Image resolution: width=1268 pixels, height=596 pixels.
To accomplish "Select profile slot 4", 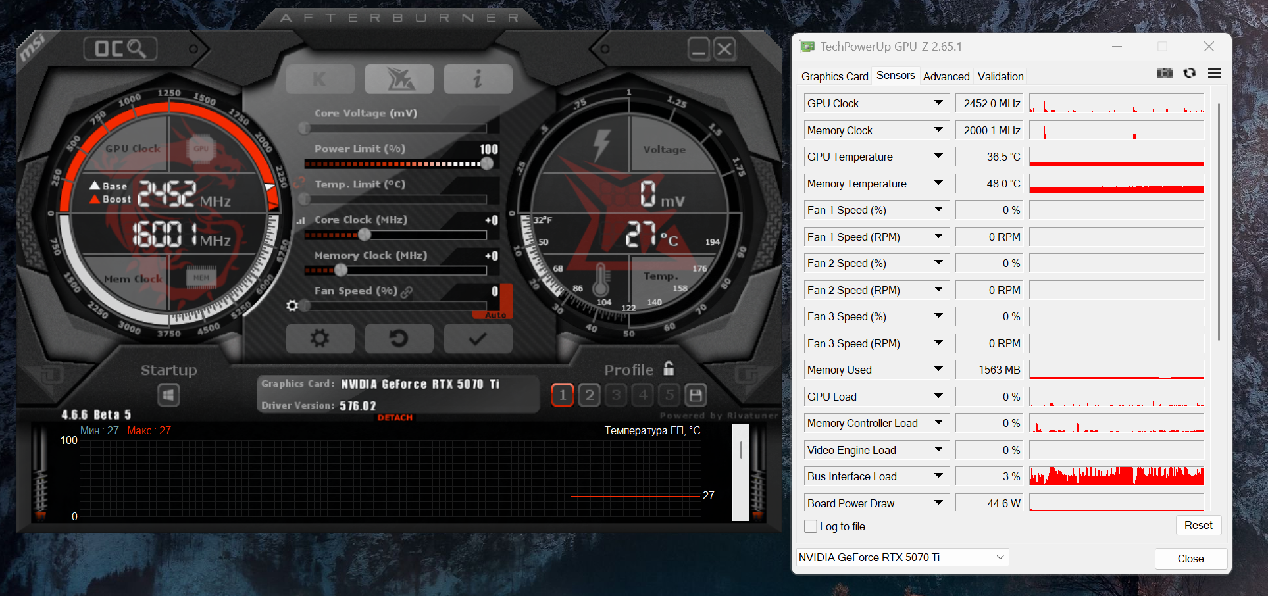I will (644, 395).
